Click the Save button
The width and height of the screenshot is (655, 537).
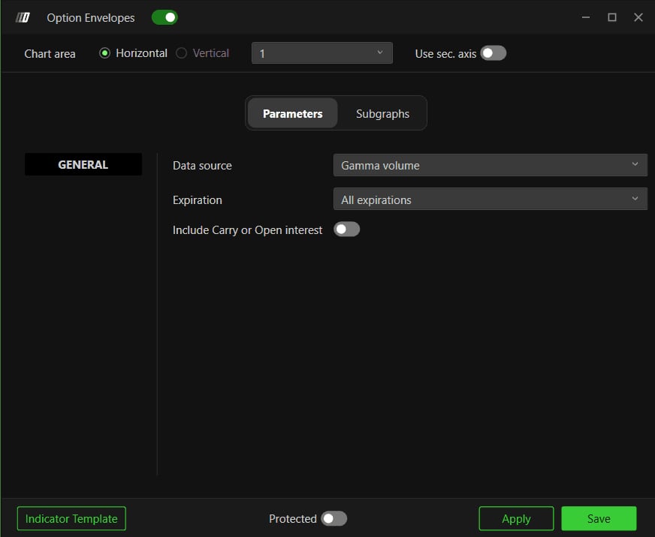(599, 519)
